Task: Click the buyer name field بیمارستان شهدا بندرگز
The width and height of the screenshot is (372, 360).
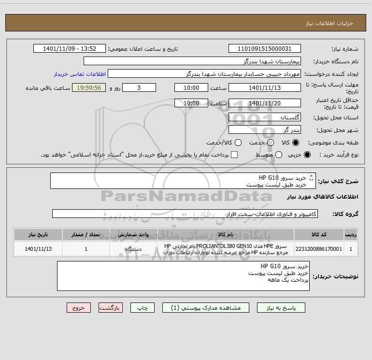Action: click(x=192, y=61)
